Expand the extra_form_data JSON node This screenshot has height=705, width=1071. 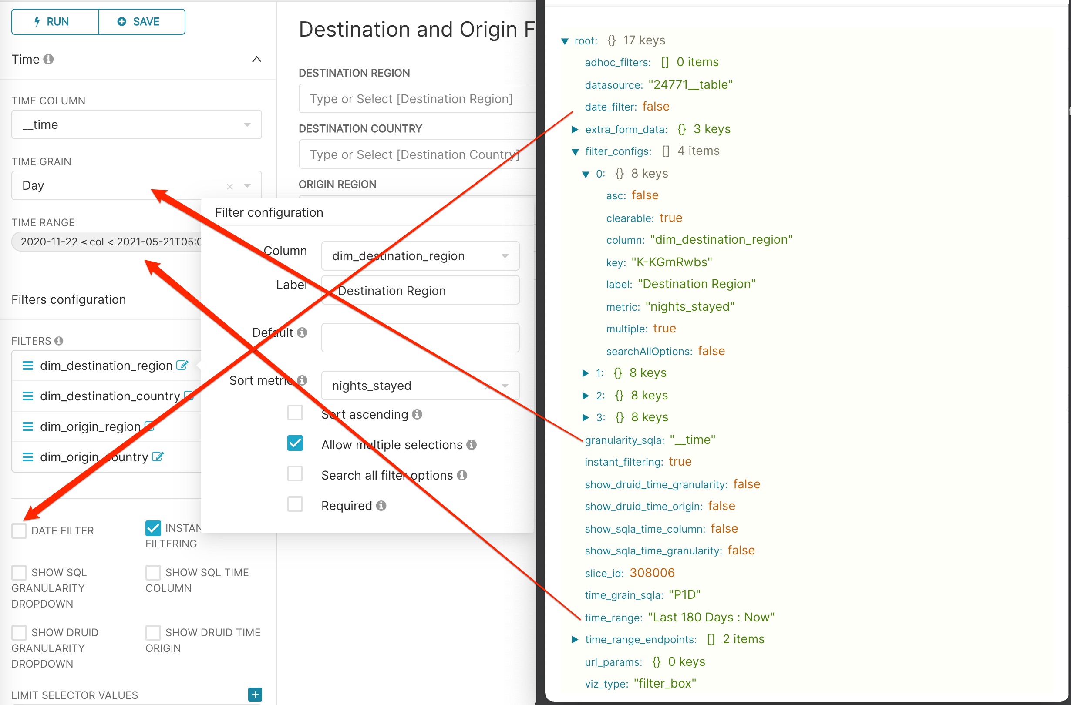[575, 129]
